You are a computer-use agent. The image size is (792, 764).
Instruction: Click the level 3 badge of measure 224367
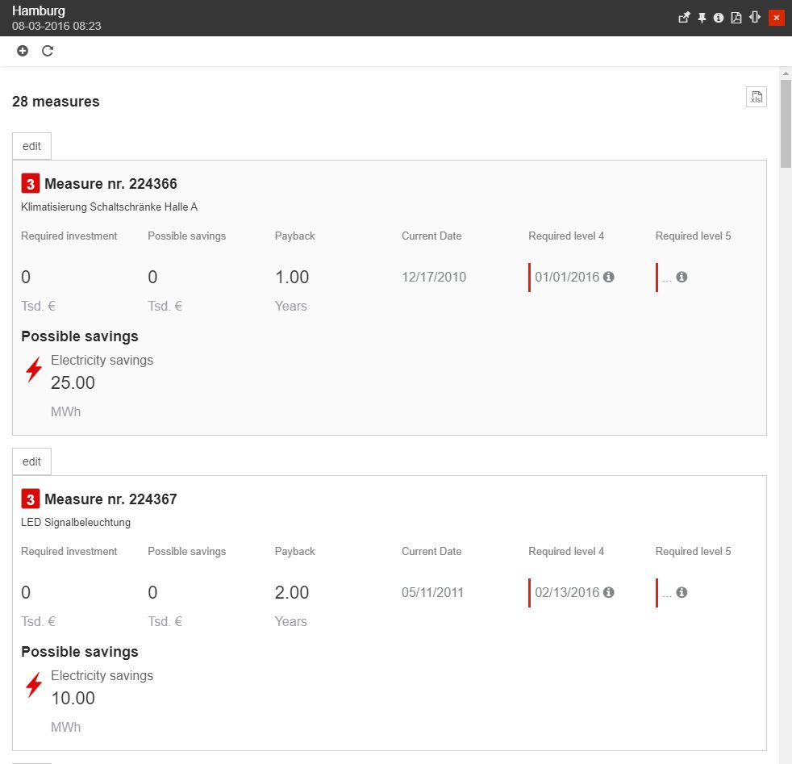[x=30, y=499]
